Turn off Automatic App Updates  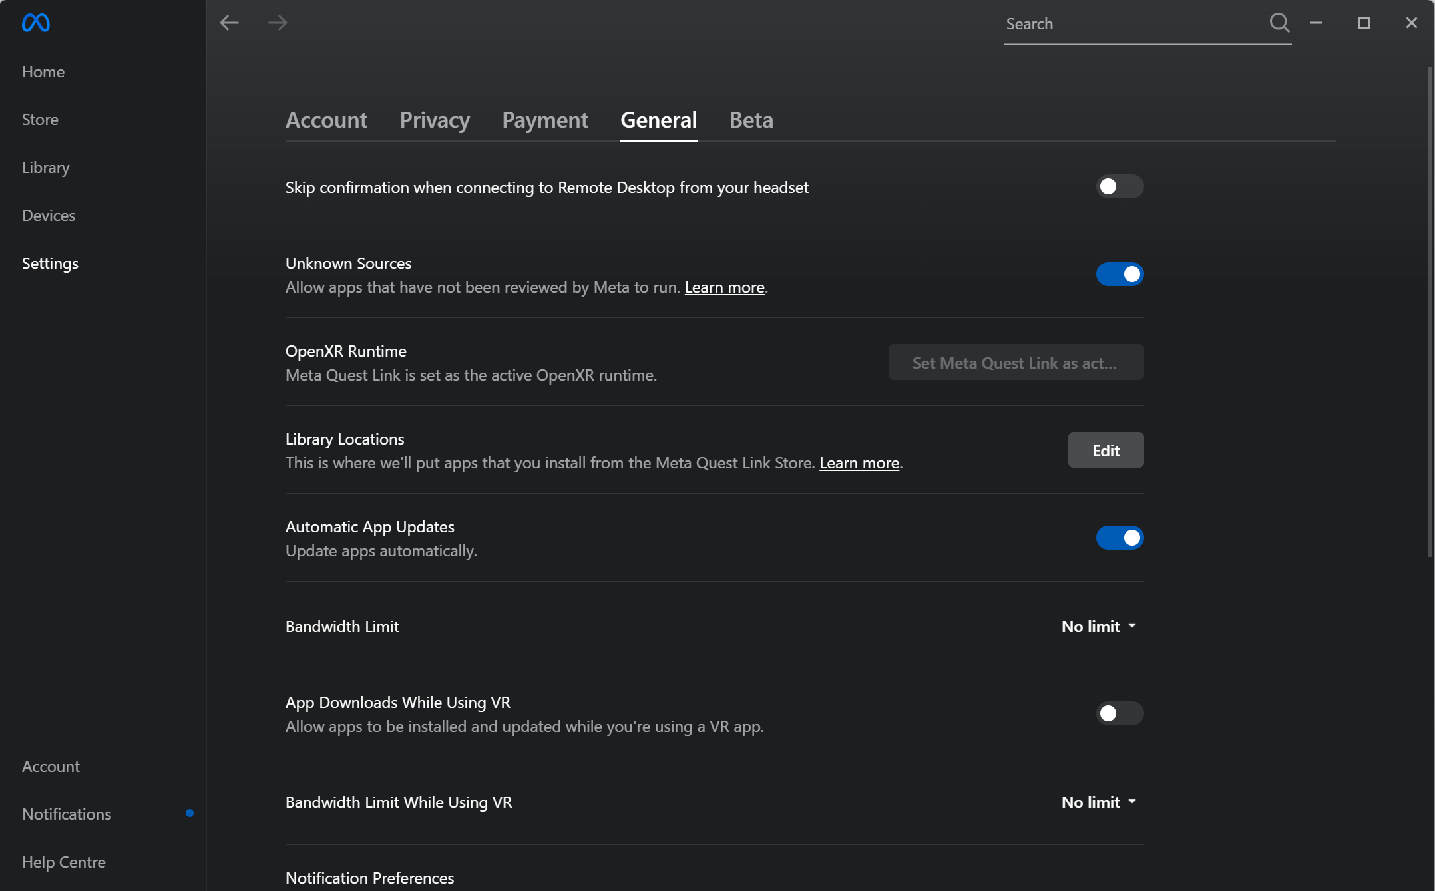1120,538
